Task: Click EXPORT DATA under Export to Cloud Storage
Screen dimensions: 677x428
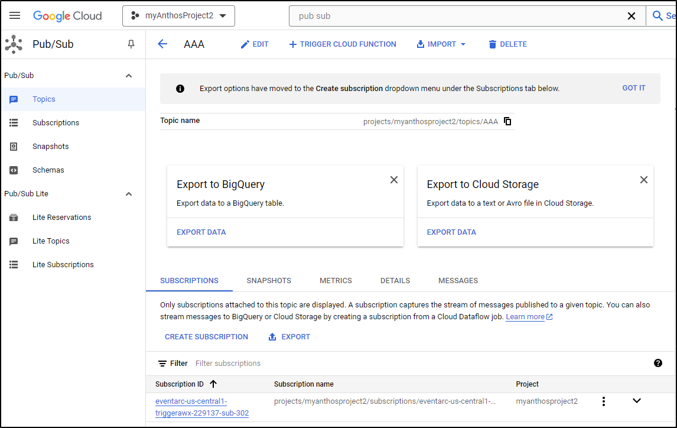Action: point(451,232)
